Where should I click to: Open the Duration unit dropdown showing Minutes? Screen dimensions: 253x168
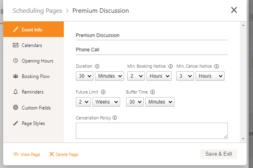point(110,76)
